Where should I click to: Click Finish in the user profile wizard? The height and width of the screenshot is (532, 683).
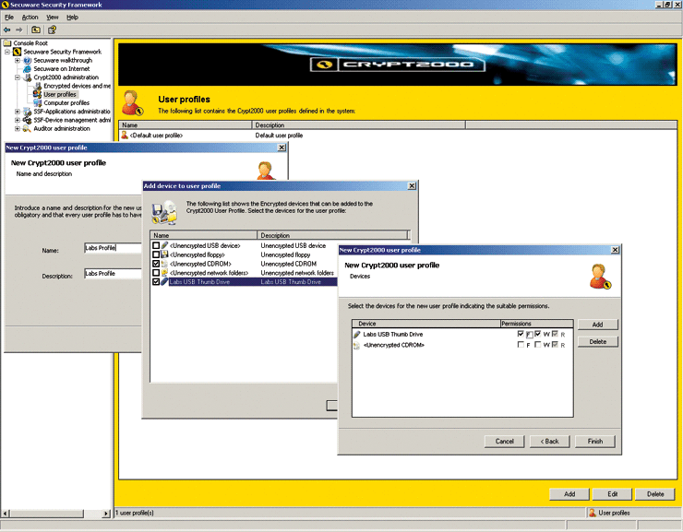pyautogui.click(x=595, y=441)
